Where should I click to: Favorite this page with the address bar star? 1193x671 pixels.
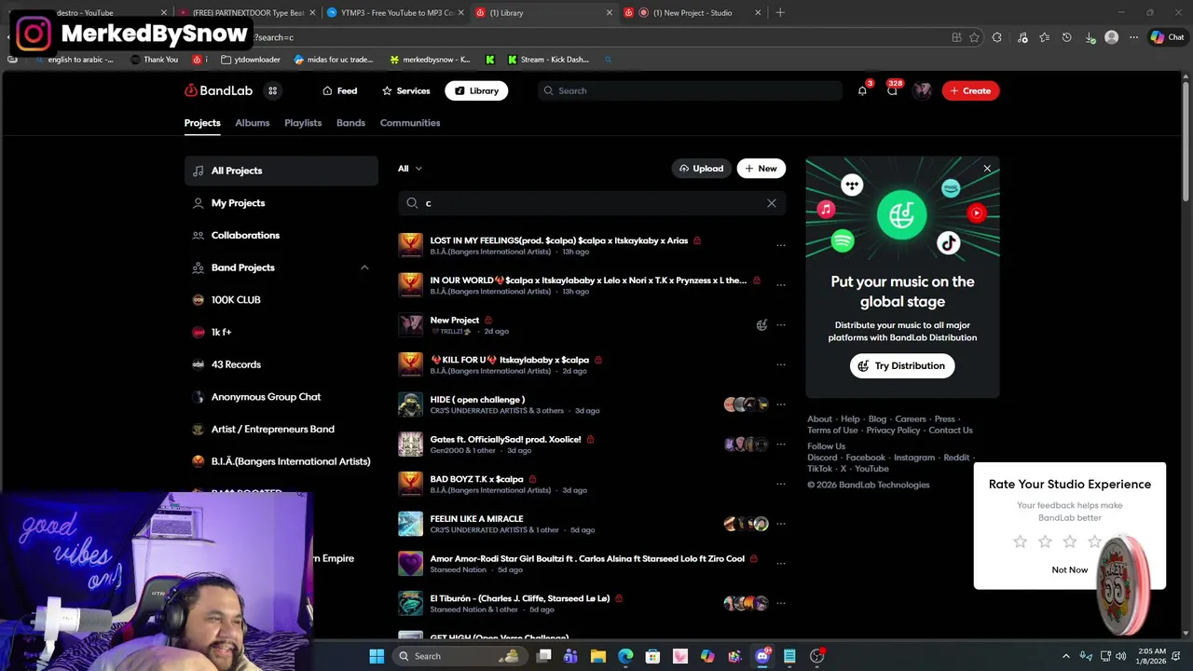[x=974, y=37]
